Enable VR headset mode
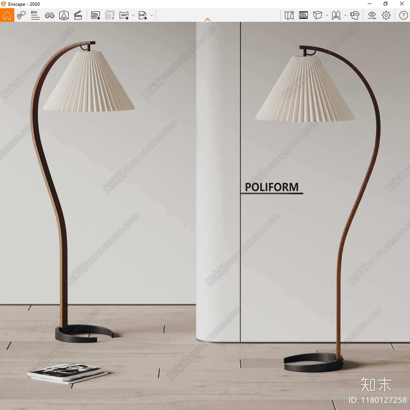The width and height of the screenshot is (410, 410). pos(355,15)
